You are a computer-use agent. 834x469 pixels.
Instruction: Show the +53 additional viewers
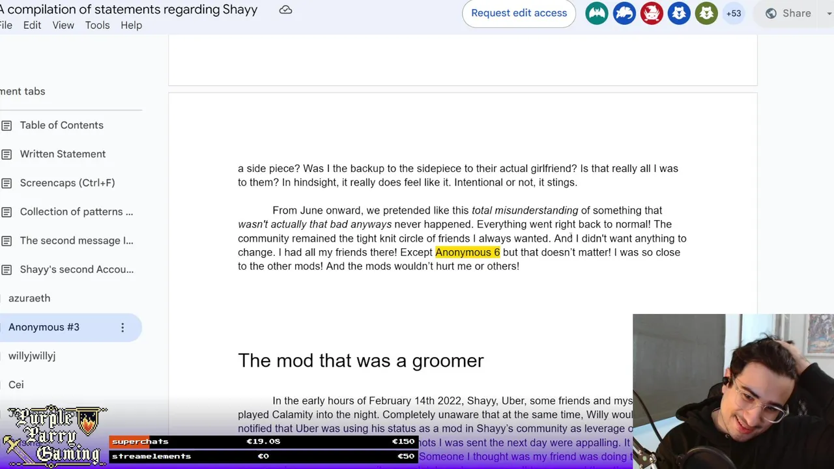pyautogui.click(x=734, y=13)
